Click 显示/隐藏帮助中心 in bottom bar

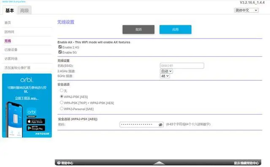pyautogui.click(x=246, y=163)
